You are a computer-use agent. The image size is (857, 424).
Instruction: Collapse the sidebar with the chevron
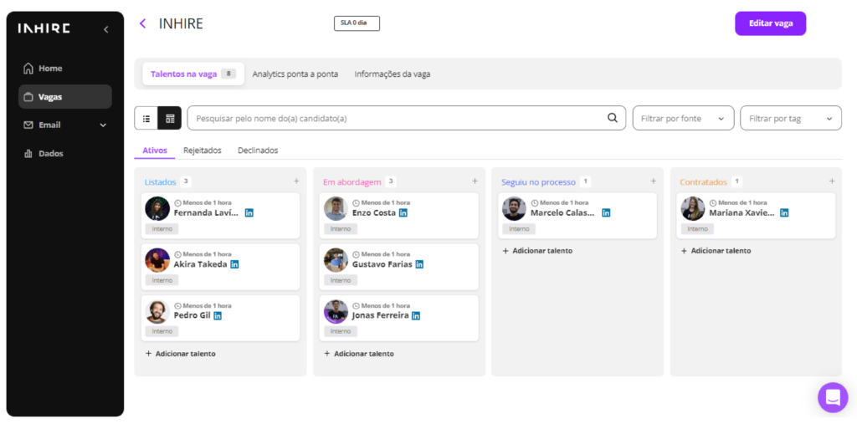pyautogui.click(x=106, y=29)
